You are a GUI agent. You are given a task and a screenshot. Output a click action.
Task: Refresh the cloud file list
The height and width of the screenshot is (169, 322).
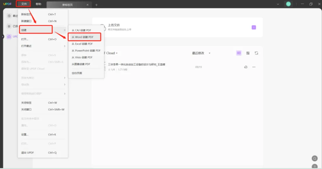tap(256, 53)
